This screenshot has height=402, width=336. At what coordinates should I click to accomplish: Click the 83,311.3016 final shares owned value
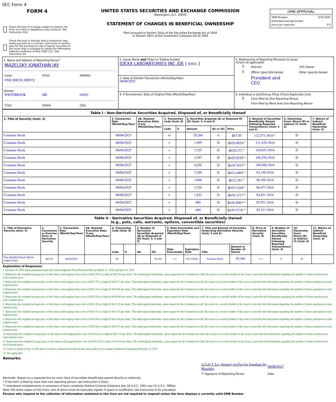coord(265,210)
